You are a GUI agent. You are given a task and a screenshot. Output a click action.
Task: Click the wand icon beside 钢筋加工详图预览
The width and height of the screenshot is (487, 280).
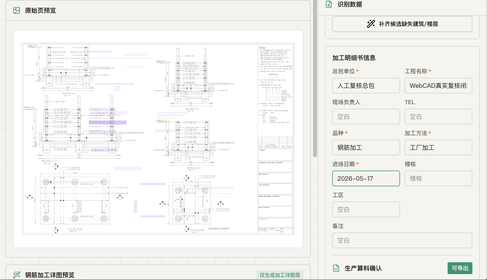click(x=17, y=275)
